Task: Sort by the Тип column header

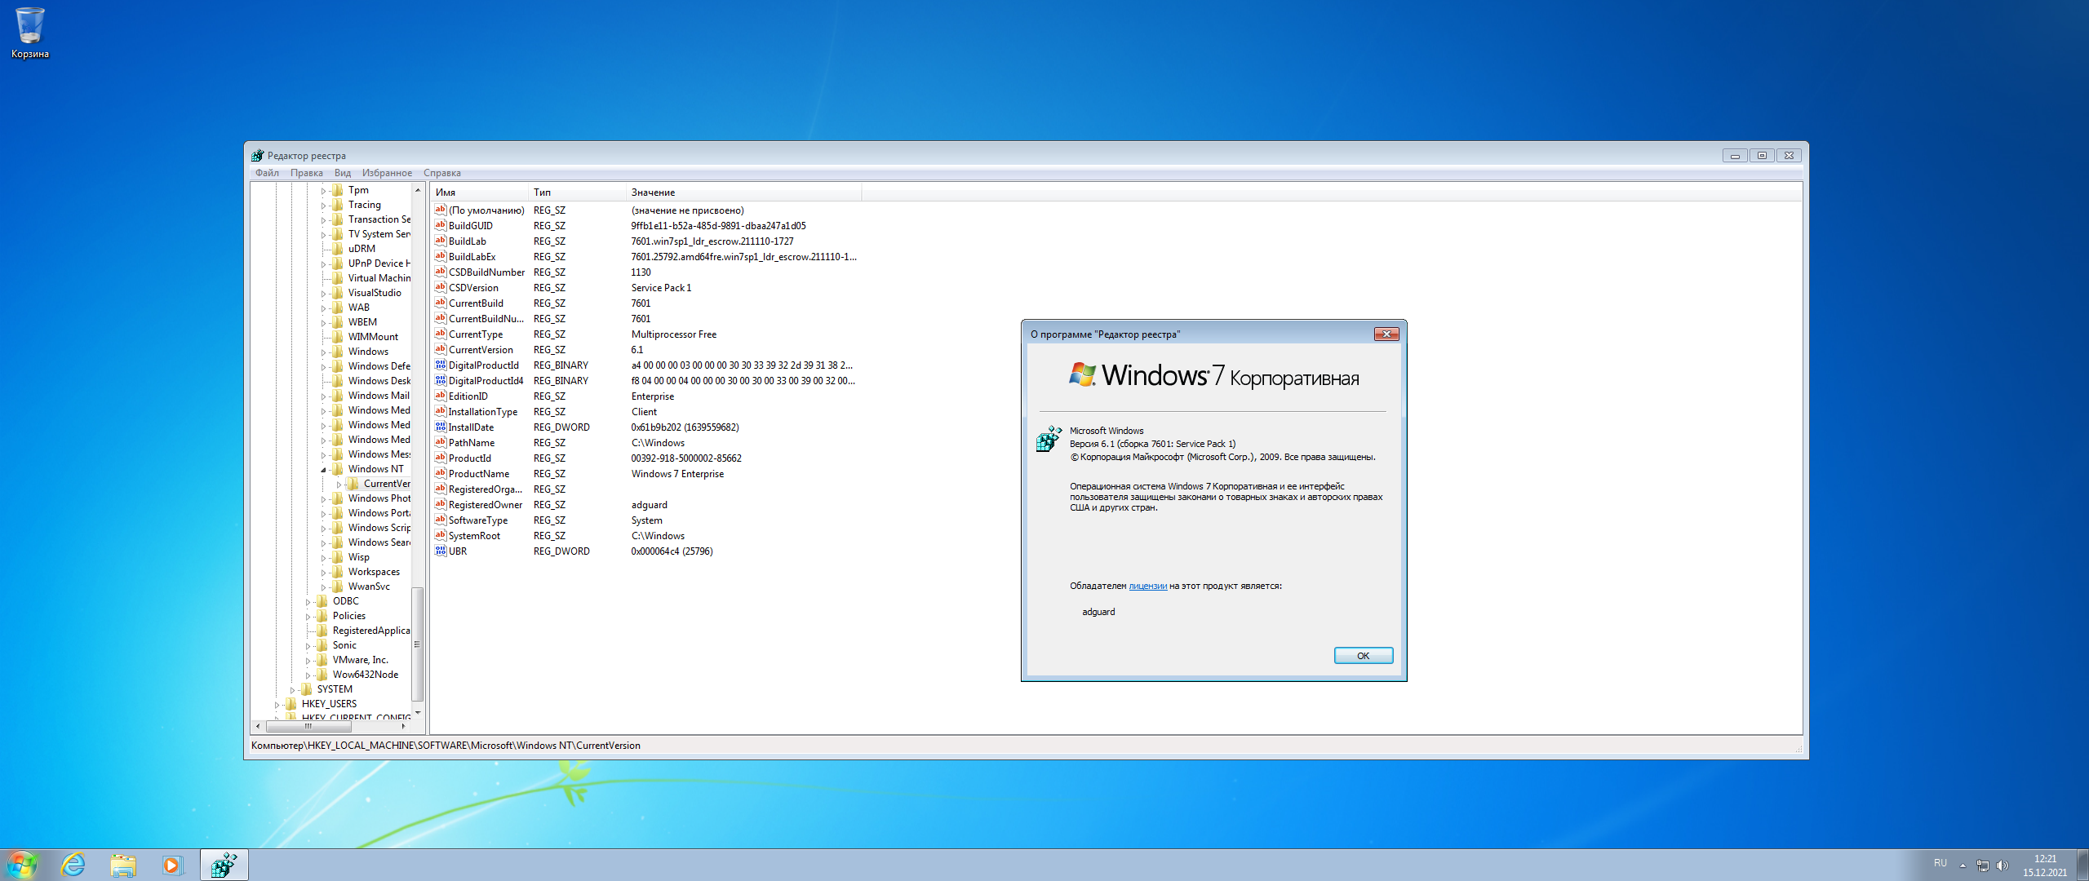Action: click(x=578, y=193)
